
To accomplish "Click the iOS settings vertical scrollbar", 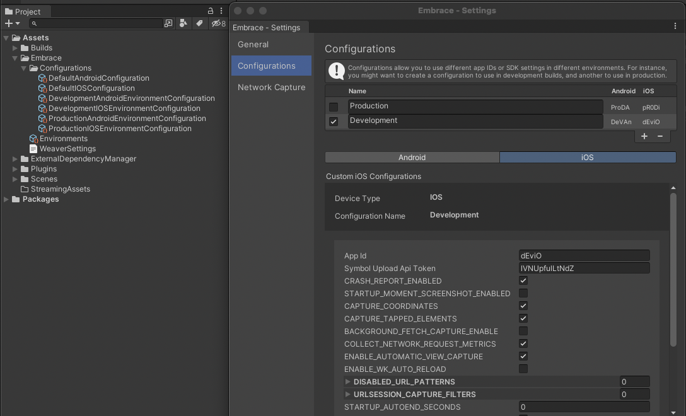I will 673,270.
